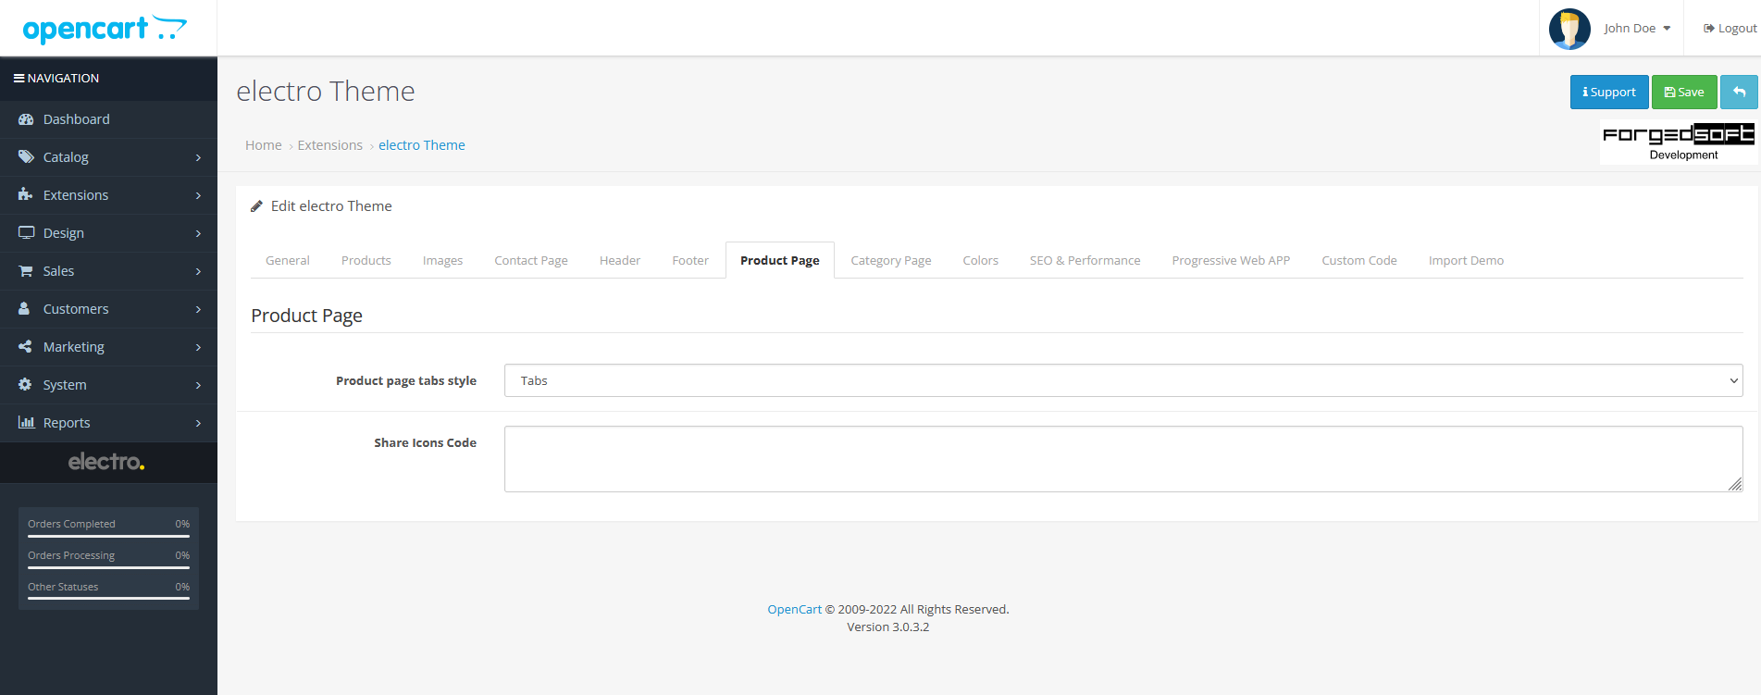The height and width of the screenshot is (695, 1761).
Task: Click the Share Icons Code label
Action: pyautogui.click(x=426, y=442)
